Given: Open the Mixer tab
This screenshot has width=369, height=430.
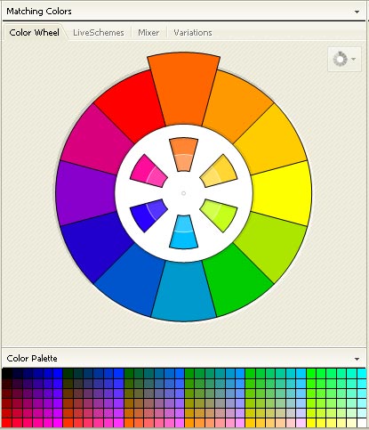Looking at the screenshot, I should click(148, 33).
